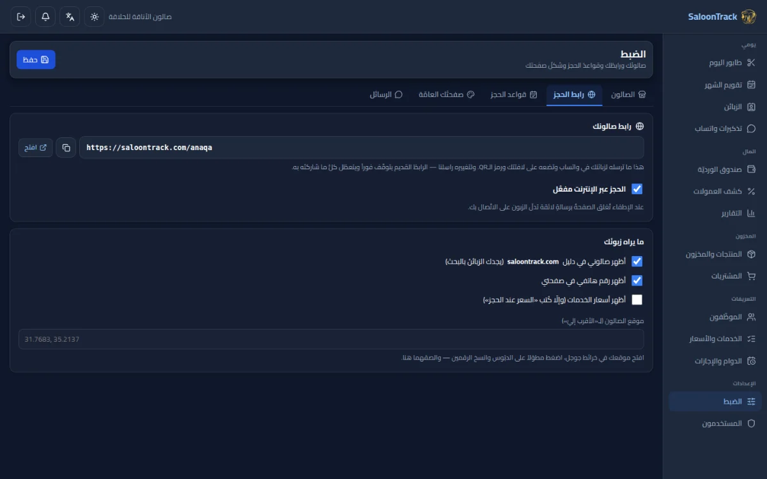
Task: Toggle الحجز عبر الإنترنت مفعّل checkbox
Action: [637, 189]
